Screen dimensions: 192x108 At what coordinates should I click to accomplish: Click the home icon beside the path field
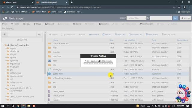pyautogui.click(x=4, y=34)
